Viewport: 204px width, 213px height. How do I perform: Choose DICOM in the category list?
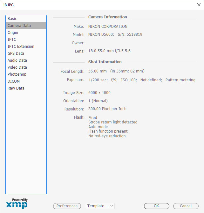tap(14, 81)
